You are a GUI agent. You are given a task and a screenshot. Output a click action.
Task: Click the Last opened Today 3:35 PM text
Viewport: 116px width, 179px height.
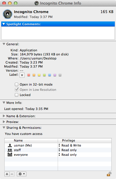click(x=26, y=109)
